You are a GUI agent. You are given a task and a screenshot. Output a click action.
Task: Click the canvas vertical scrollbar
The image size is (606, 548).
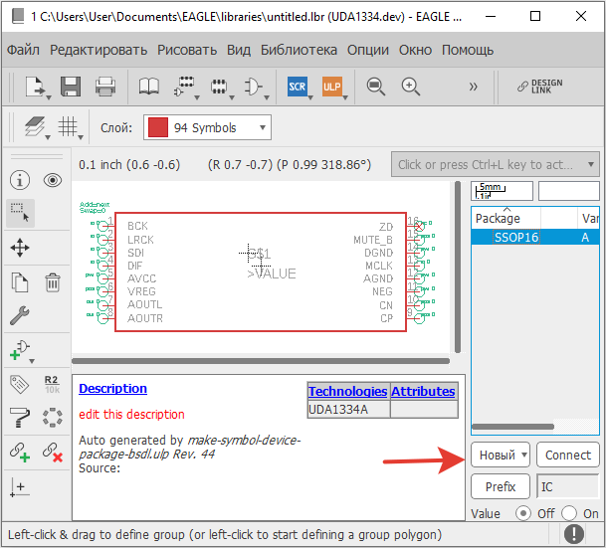click(458, 268)
